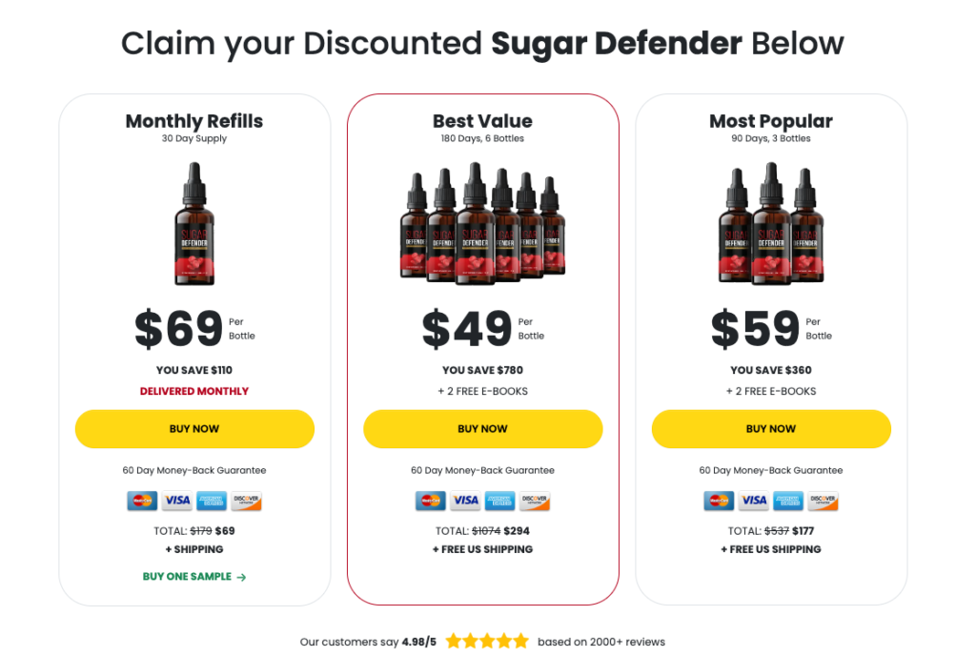Click the American Express icon under Best Value

pos(499,501)
